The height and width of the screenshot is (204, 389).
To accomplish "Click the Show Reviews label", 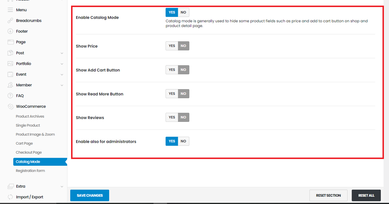I will tap(90, 118).
